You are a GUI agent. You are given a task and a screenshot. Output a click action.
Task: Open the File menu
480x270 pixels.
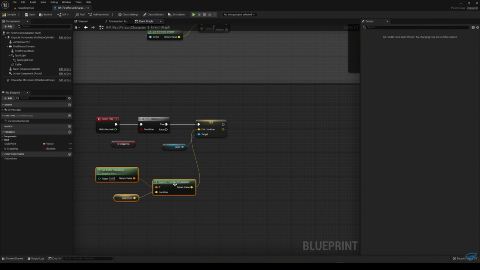click(15, 2)
